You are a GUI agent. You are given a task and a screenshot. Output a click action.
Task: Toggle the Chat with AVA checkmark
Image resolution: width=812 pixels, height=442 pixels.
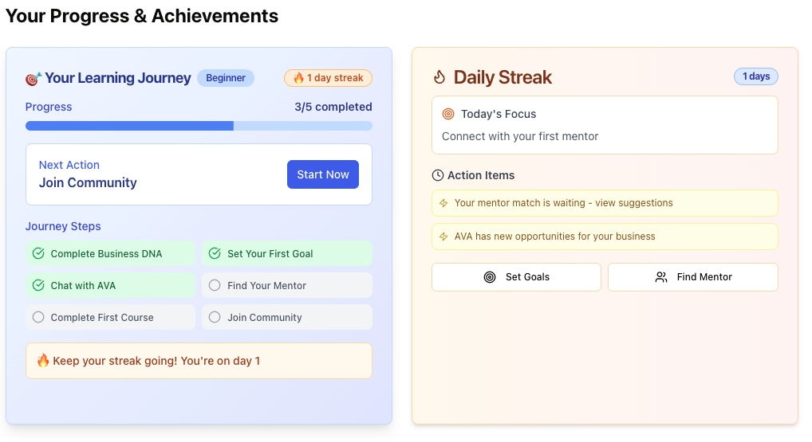coord(38,285)
